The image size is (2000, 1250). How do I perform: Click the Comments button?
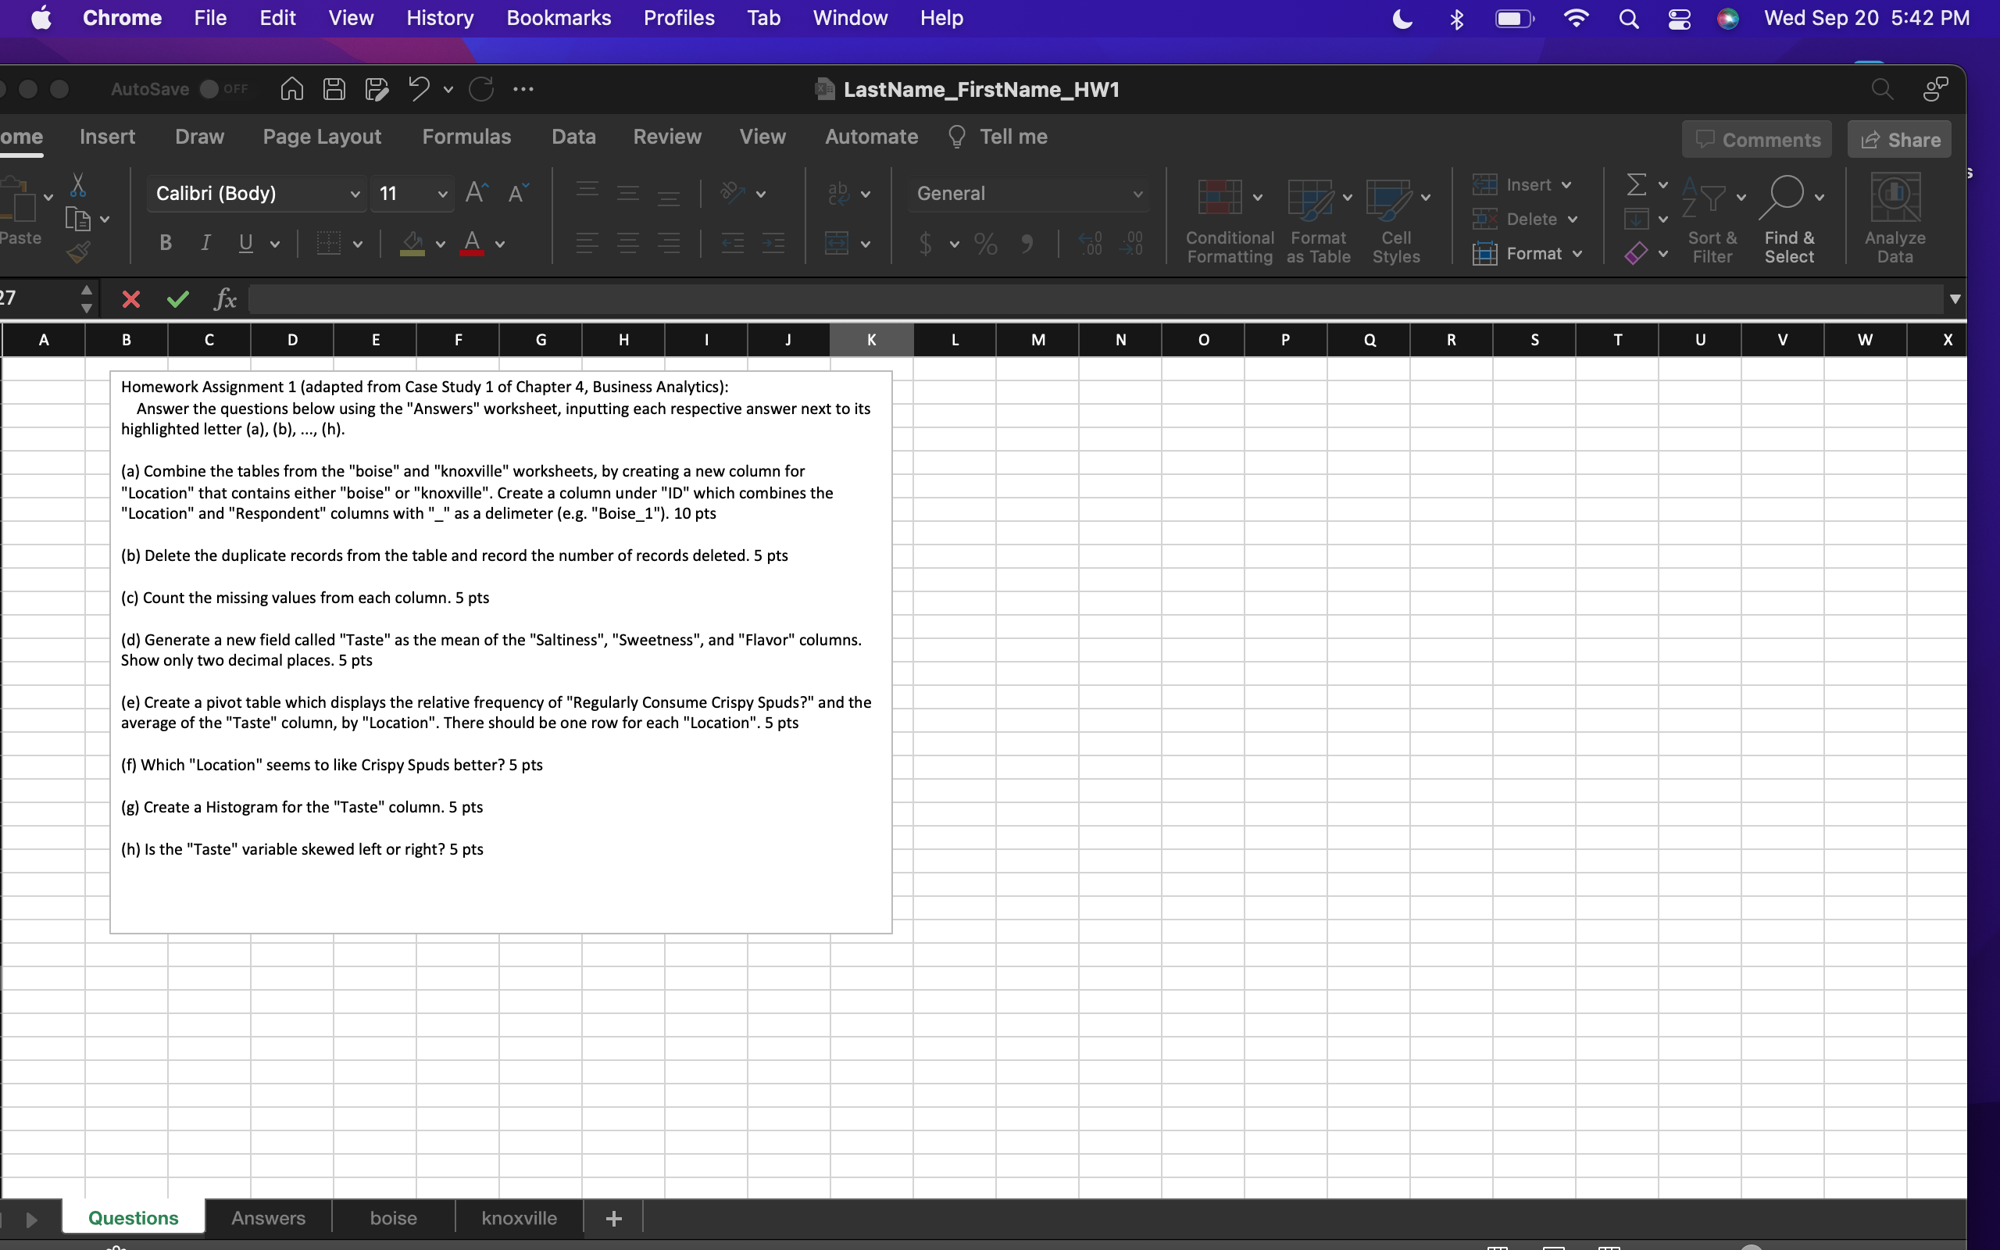pyautogui.click(x=1757, y=140)
